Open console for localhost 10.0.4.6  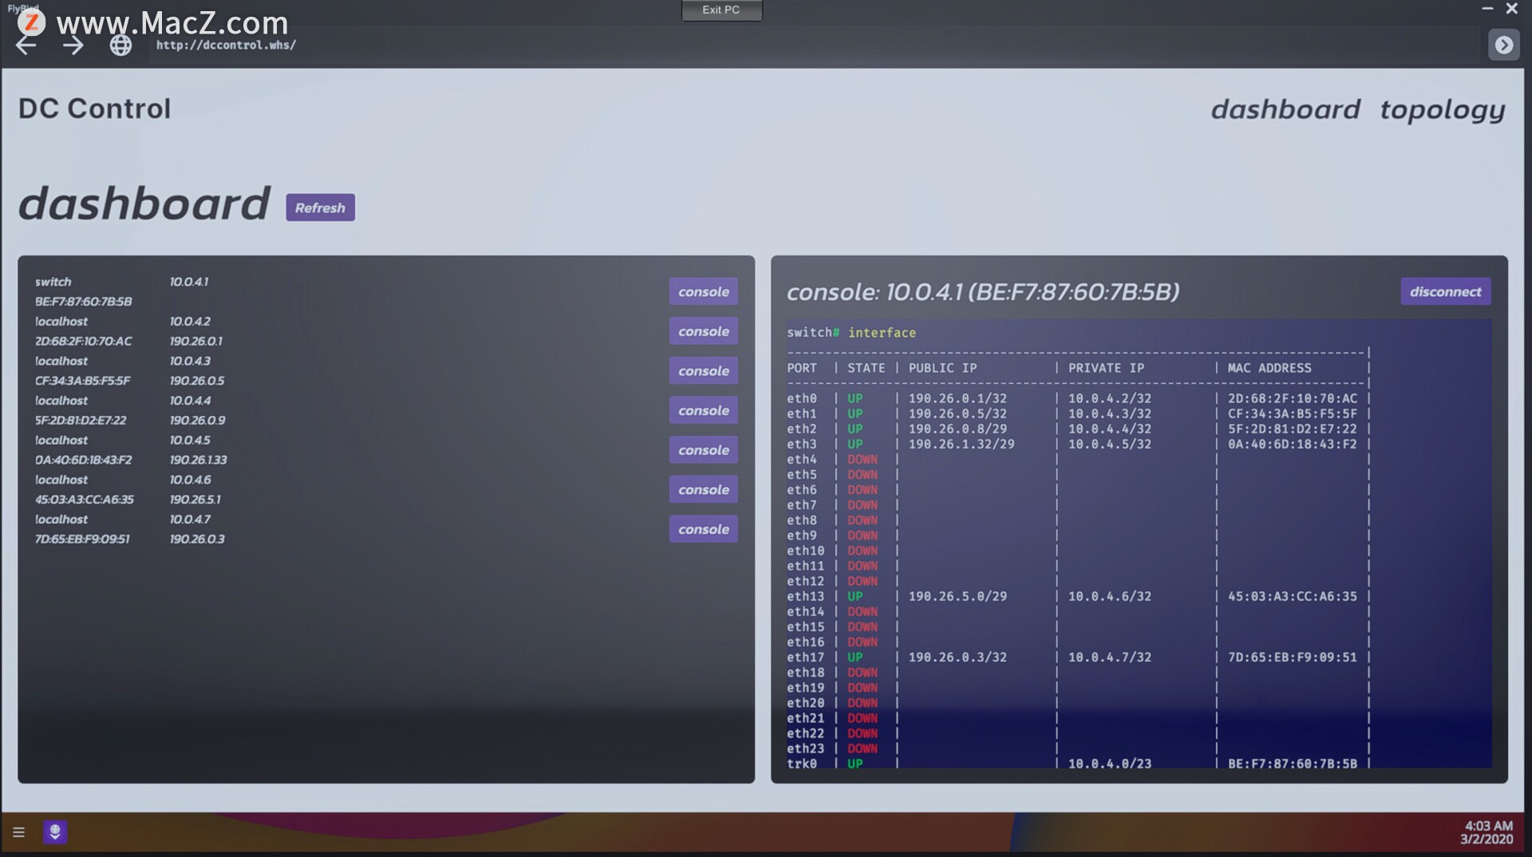click(703, 490)
